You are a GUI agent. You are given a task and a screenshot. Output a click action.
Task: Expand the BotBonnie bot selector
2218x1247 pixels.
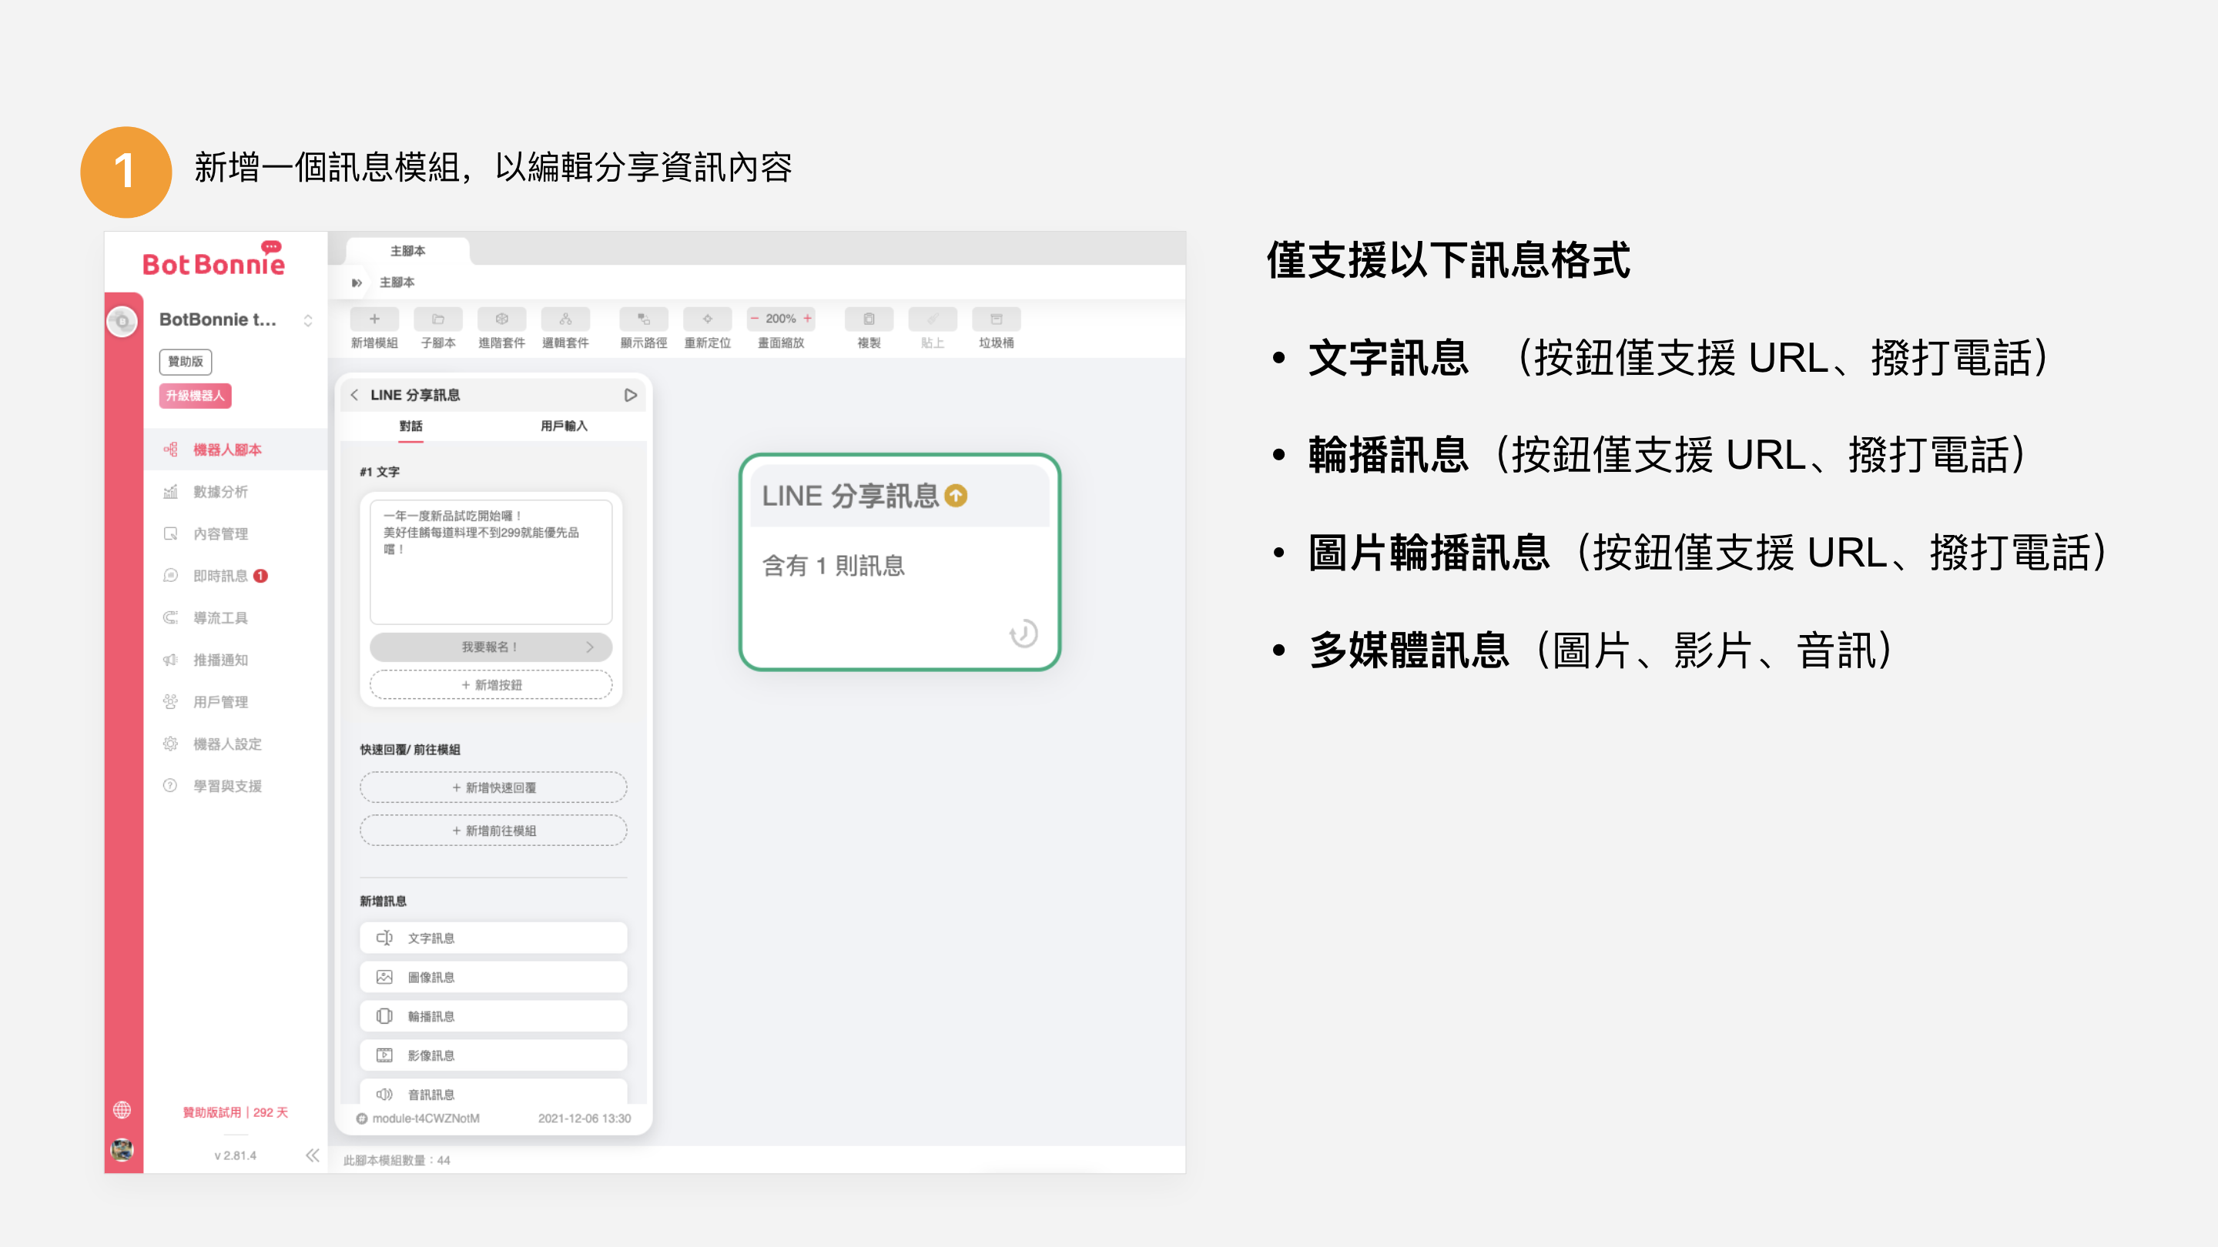click(307, 320)
